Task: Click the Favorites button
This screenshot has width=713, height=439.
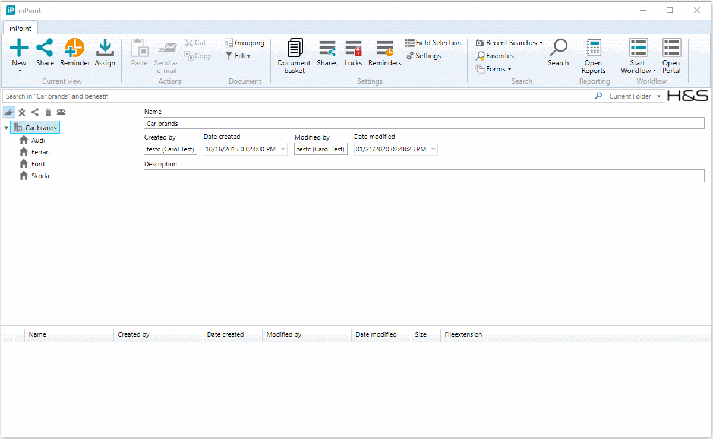Action: tap(495, 56)
